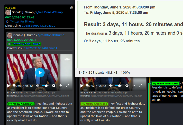The width and height of the screenshot is (183, 125).
Task: Download the left video with the download icon
Action: (x=61, y=86)
